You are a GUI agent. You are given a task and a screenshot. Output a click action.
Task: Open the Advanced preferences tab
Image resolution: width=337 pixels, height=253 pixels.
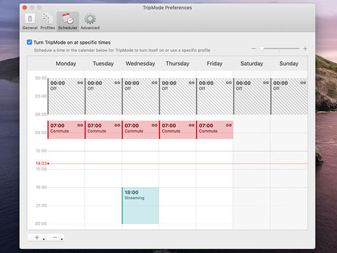click(x=90, y=22)
